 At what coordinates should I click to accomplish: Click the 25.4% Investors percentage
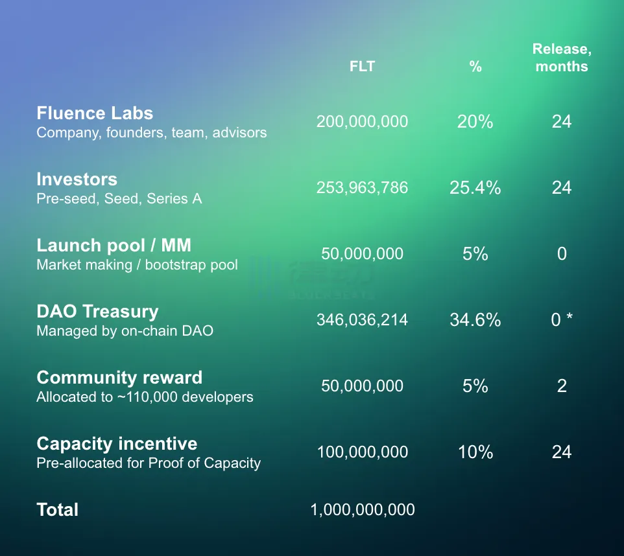point(475,187)
